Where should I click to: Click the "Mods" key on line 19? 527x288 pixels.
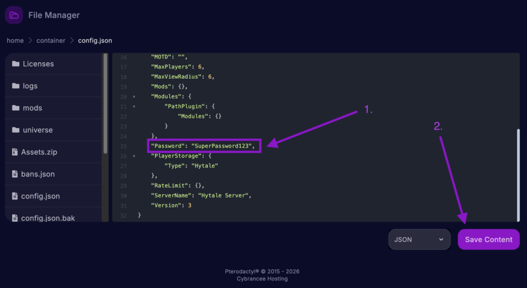[161, 86]
